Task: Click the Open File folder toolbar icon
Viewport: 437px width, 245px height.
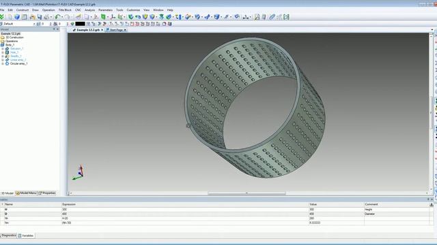Action: click(x=32, y=17)
